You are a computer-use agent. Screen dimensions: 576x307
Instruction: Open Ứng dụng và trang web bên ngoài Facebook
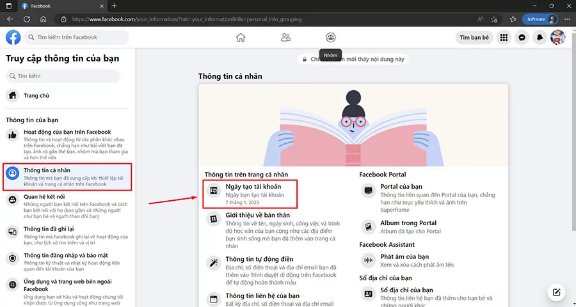67,292
